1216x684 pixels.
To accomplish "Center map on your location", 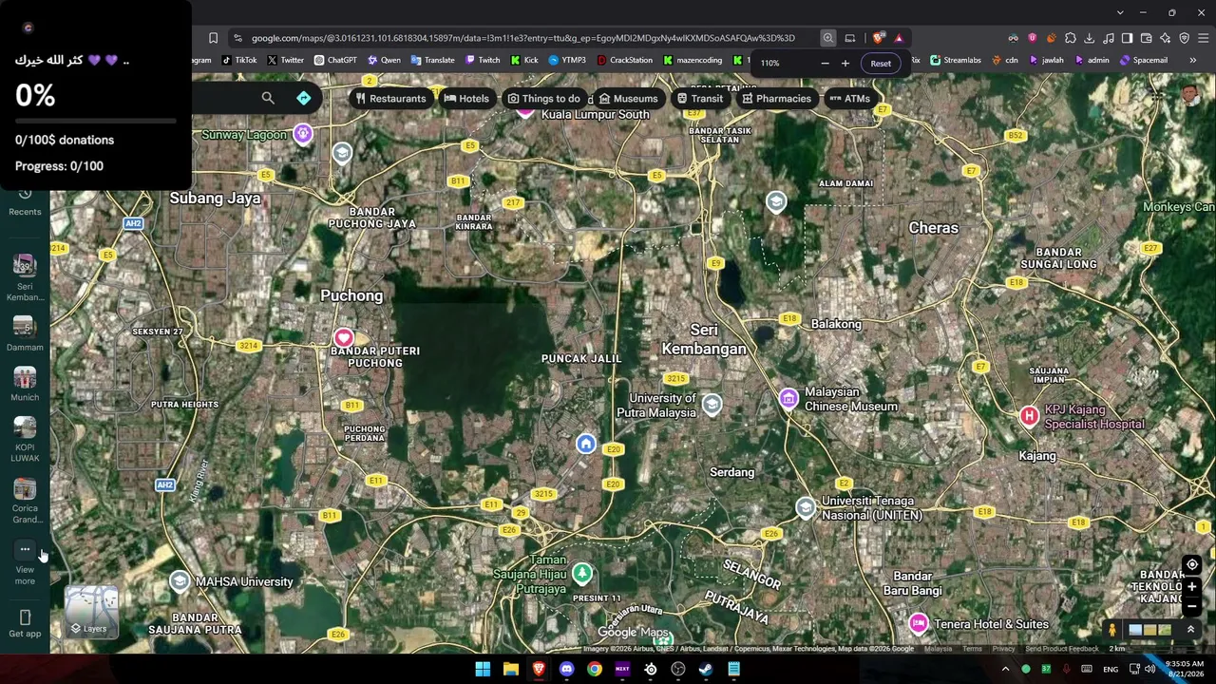I will (x=1192, y=564).
